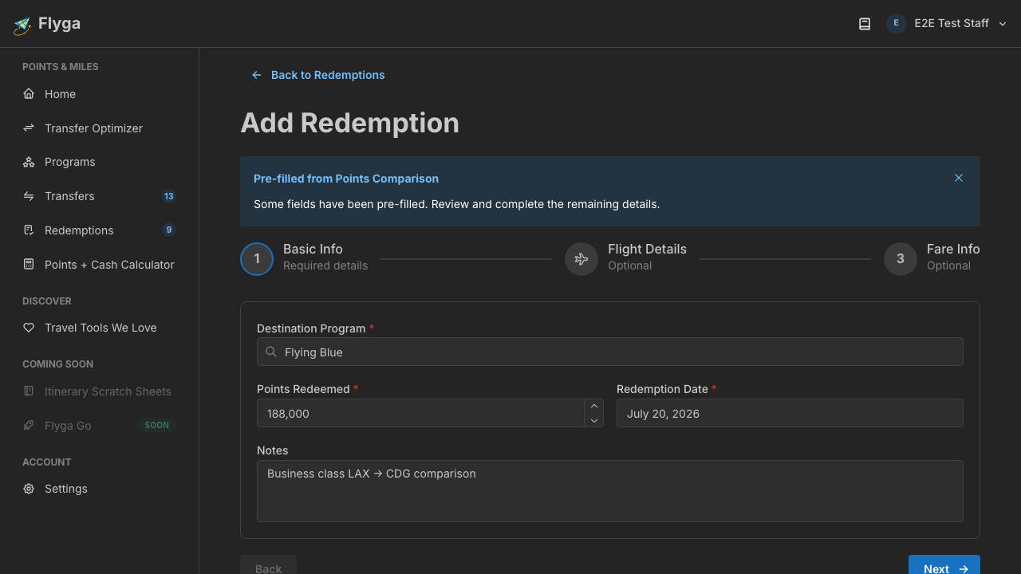Click the SOON badge next to Flyga Go

point(157,426)
